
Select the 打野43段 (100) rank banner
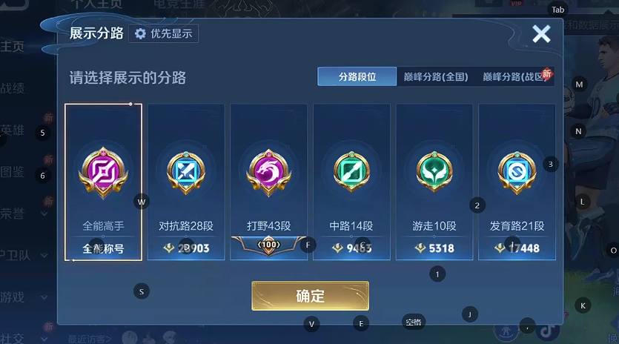(x=269, y=245)
